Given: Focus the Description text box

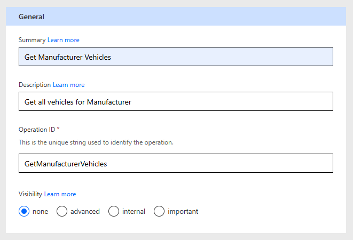Looking at the screenshot, I should tap(176, 101).
